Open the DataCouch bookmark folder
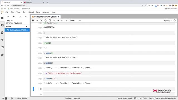Viewport: 178px width, 100px height. coord(26,9)
